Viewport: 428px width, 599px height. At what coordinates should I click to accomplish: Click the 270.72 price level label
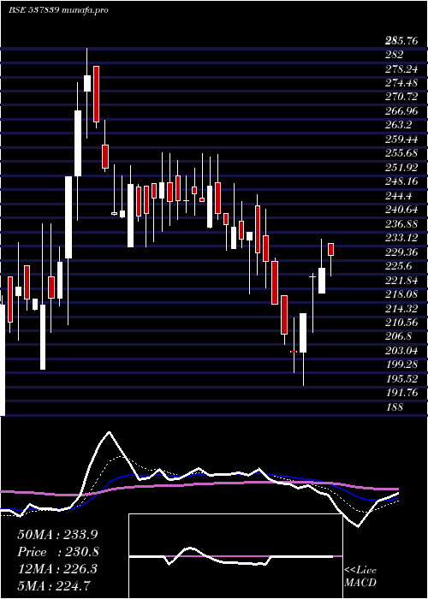click(x=401, y=97)
